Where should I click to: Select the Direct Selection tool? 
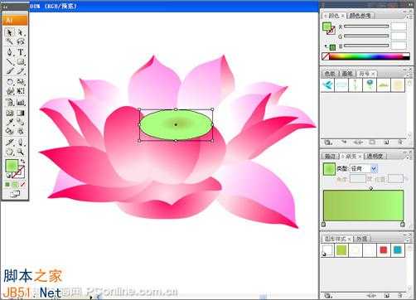coord(21,32)
